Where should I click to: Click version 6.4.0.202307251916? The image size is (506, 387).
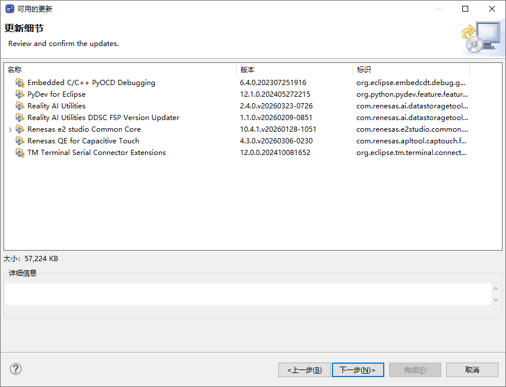(273, 83)
